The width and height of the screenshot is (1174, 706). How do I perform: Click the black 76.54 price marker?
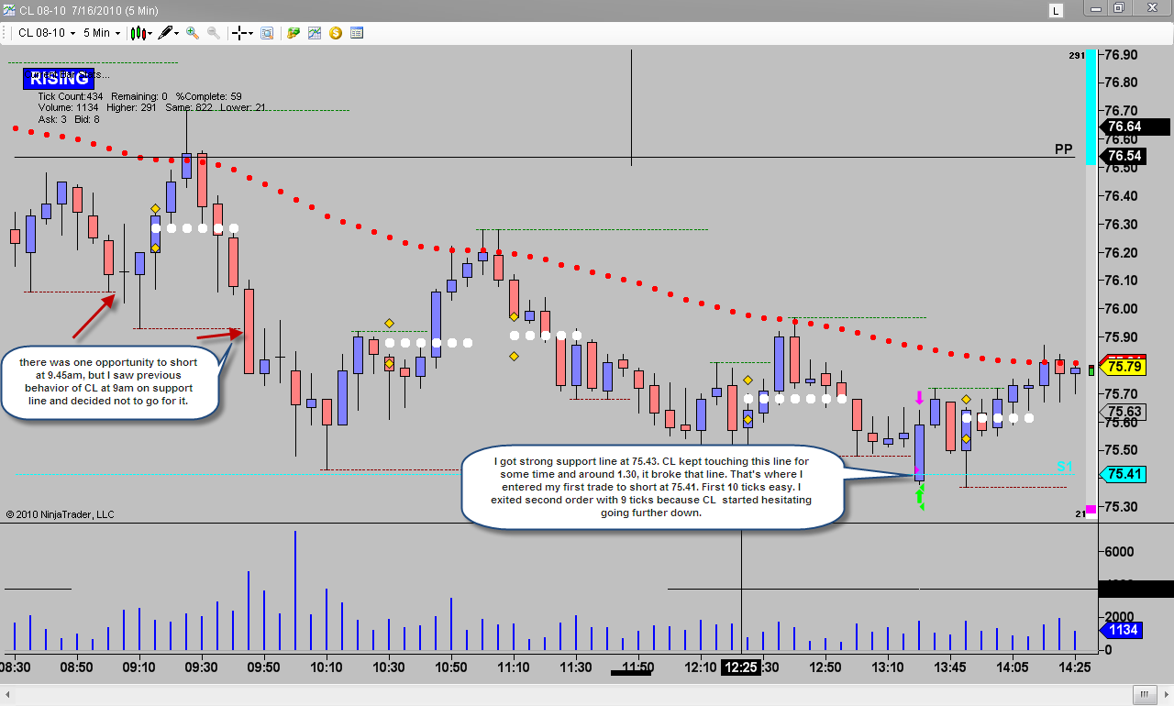[1124, 156]
